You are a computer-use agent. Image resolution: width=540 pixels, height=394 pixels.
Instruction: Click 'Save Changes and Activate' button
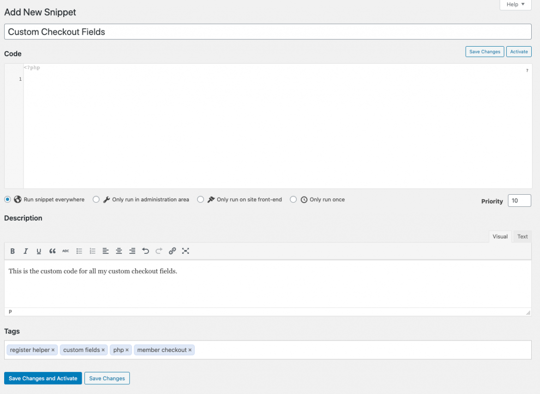[43, 378]
